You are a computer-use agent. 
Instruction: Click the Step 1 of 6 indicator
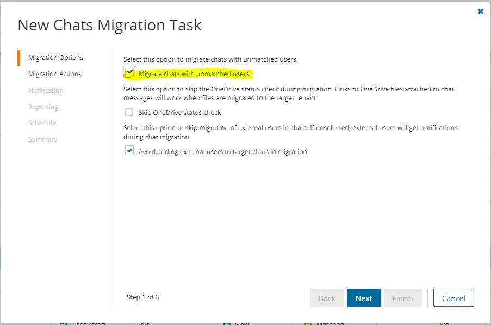(142, 297)
